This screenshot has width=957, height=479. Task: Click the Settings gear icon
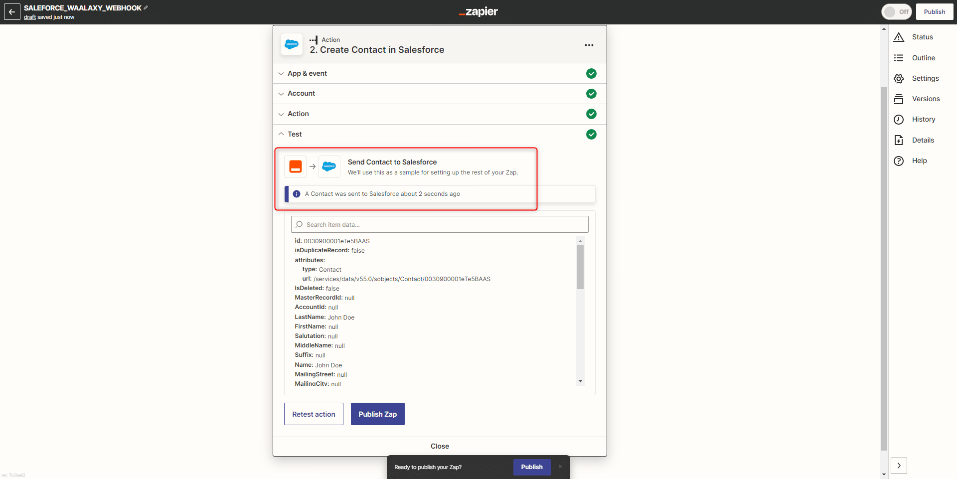coord(899,78)
